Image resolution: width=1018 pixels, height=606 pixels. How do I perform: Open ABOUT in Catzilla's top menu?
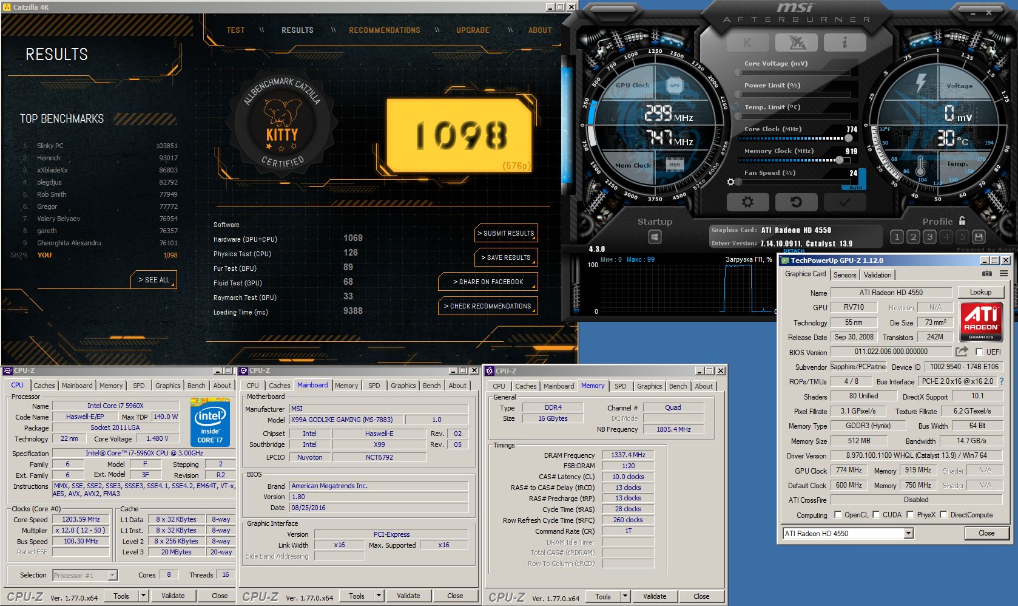pyautogui.click(x=540, y=30)
